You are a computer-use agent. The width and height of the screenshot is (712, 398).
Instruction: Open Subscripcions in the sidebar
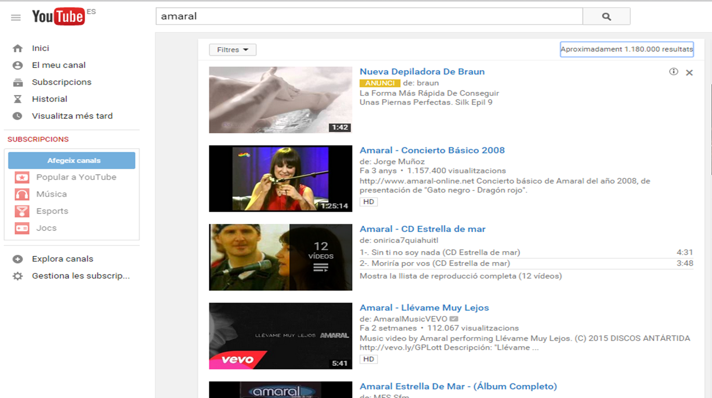coord(61,83)
